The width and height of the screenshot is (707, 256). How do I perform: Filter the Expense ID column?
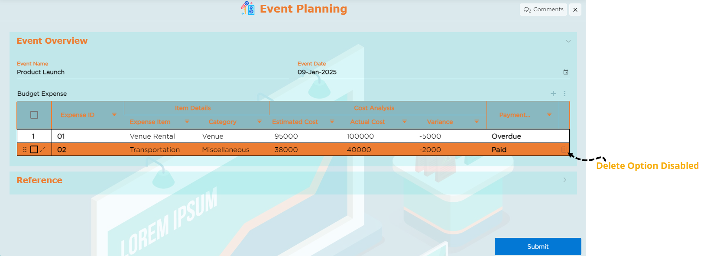point(114,115)
